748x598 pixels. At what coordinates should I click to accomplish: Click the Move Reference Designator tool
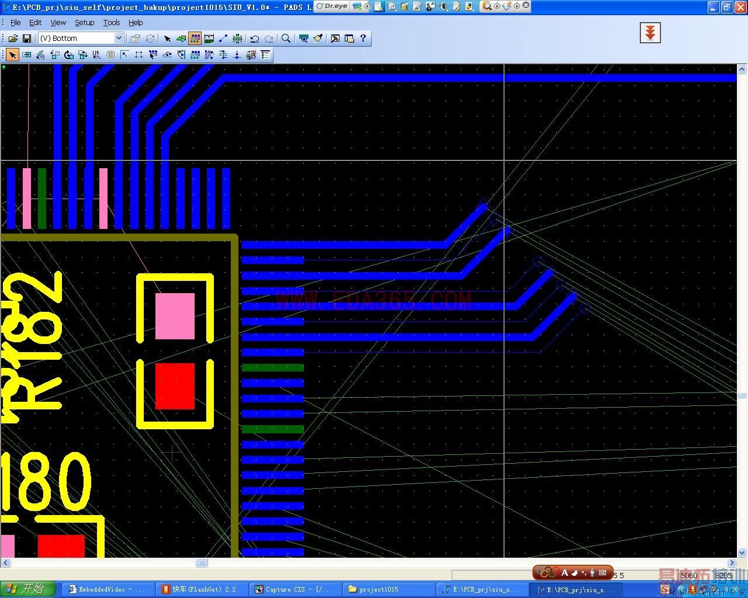96,55
